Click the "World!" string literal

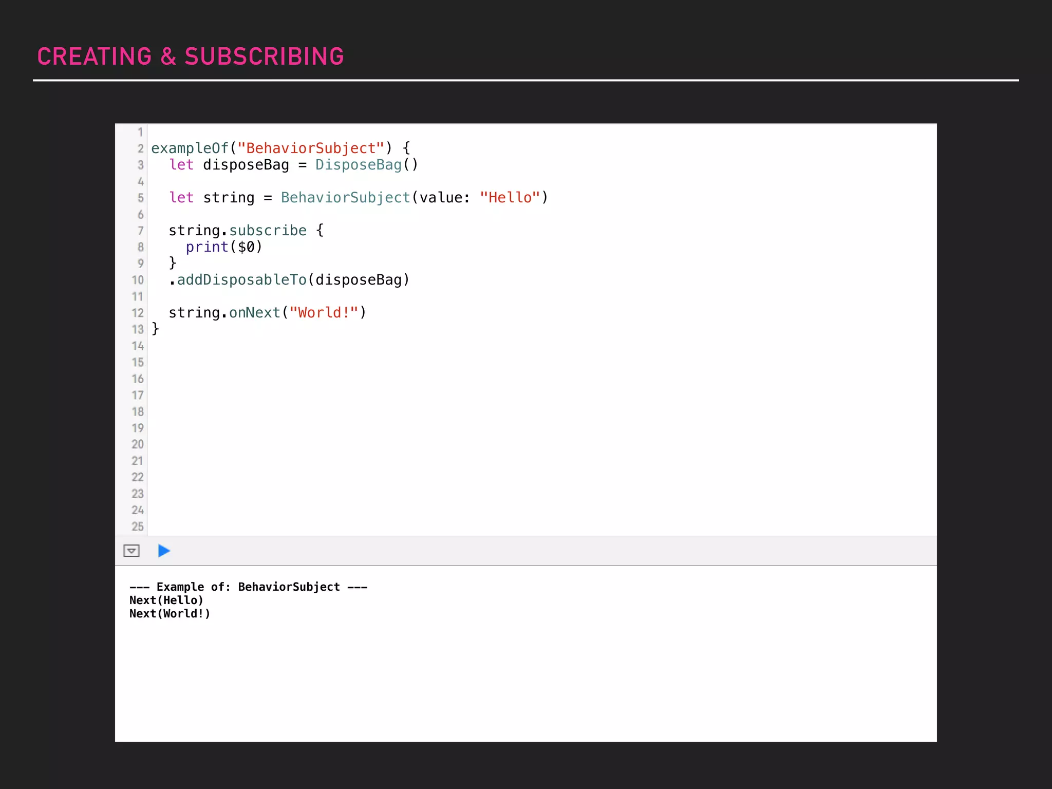coord(324,313)
